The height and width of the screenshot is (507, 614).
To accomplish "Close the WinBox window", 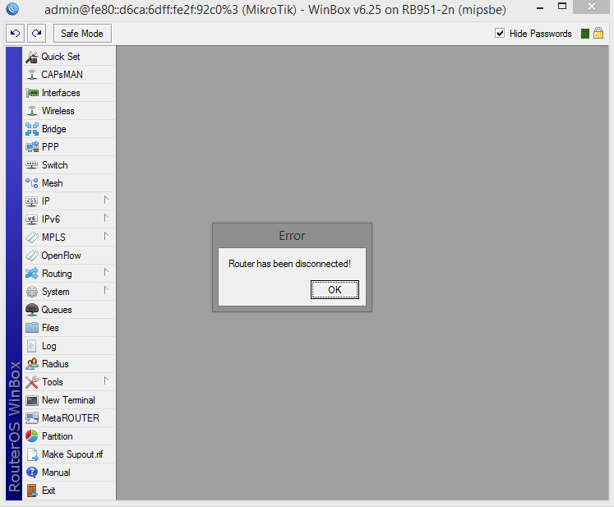I will 591,7.
